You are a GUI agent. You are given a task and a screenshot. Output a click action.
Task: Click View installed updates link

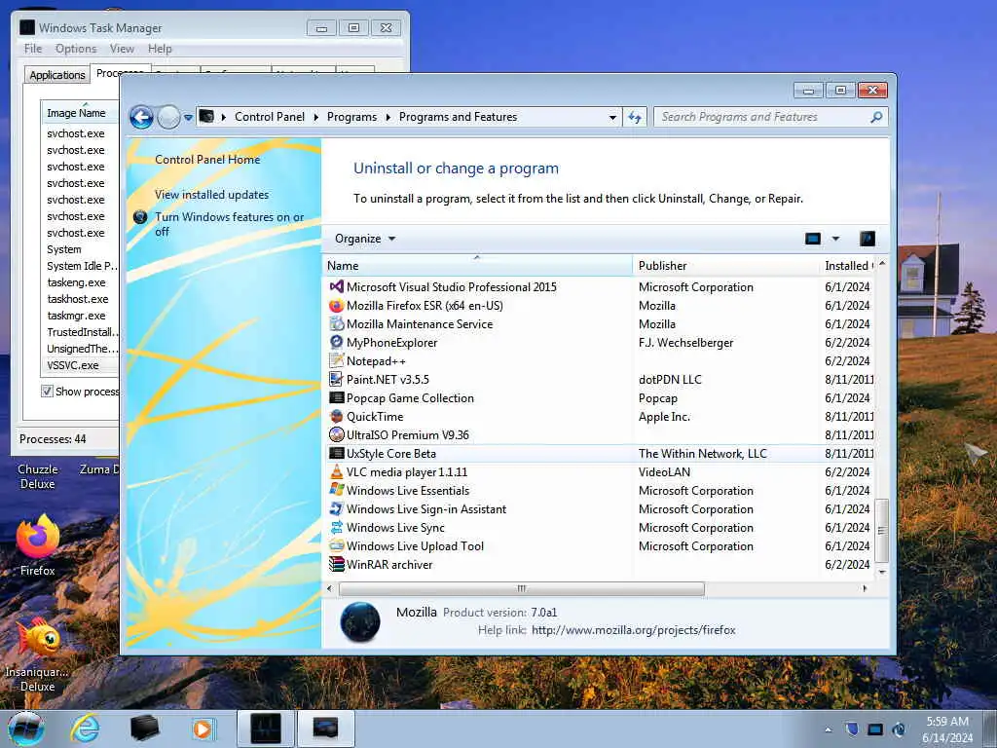click(211, 195)
